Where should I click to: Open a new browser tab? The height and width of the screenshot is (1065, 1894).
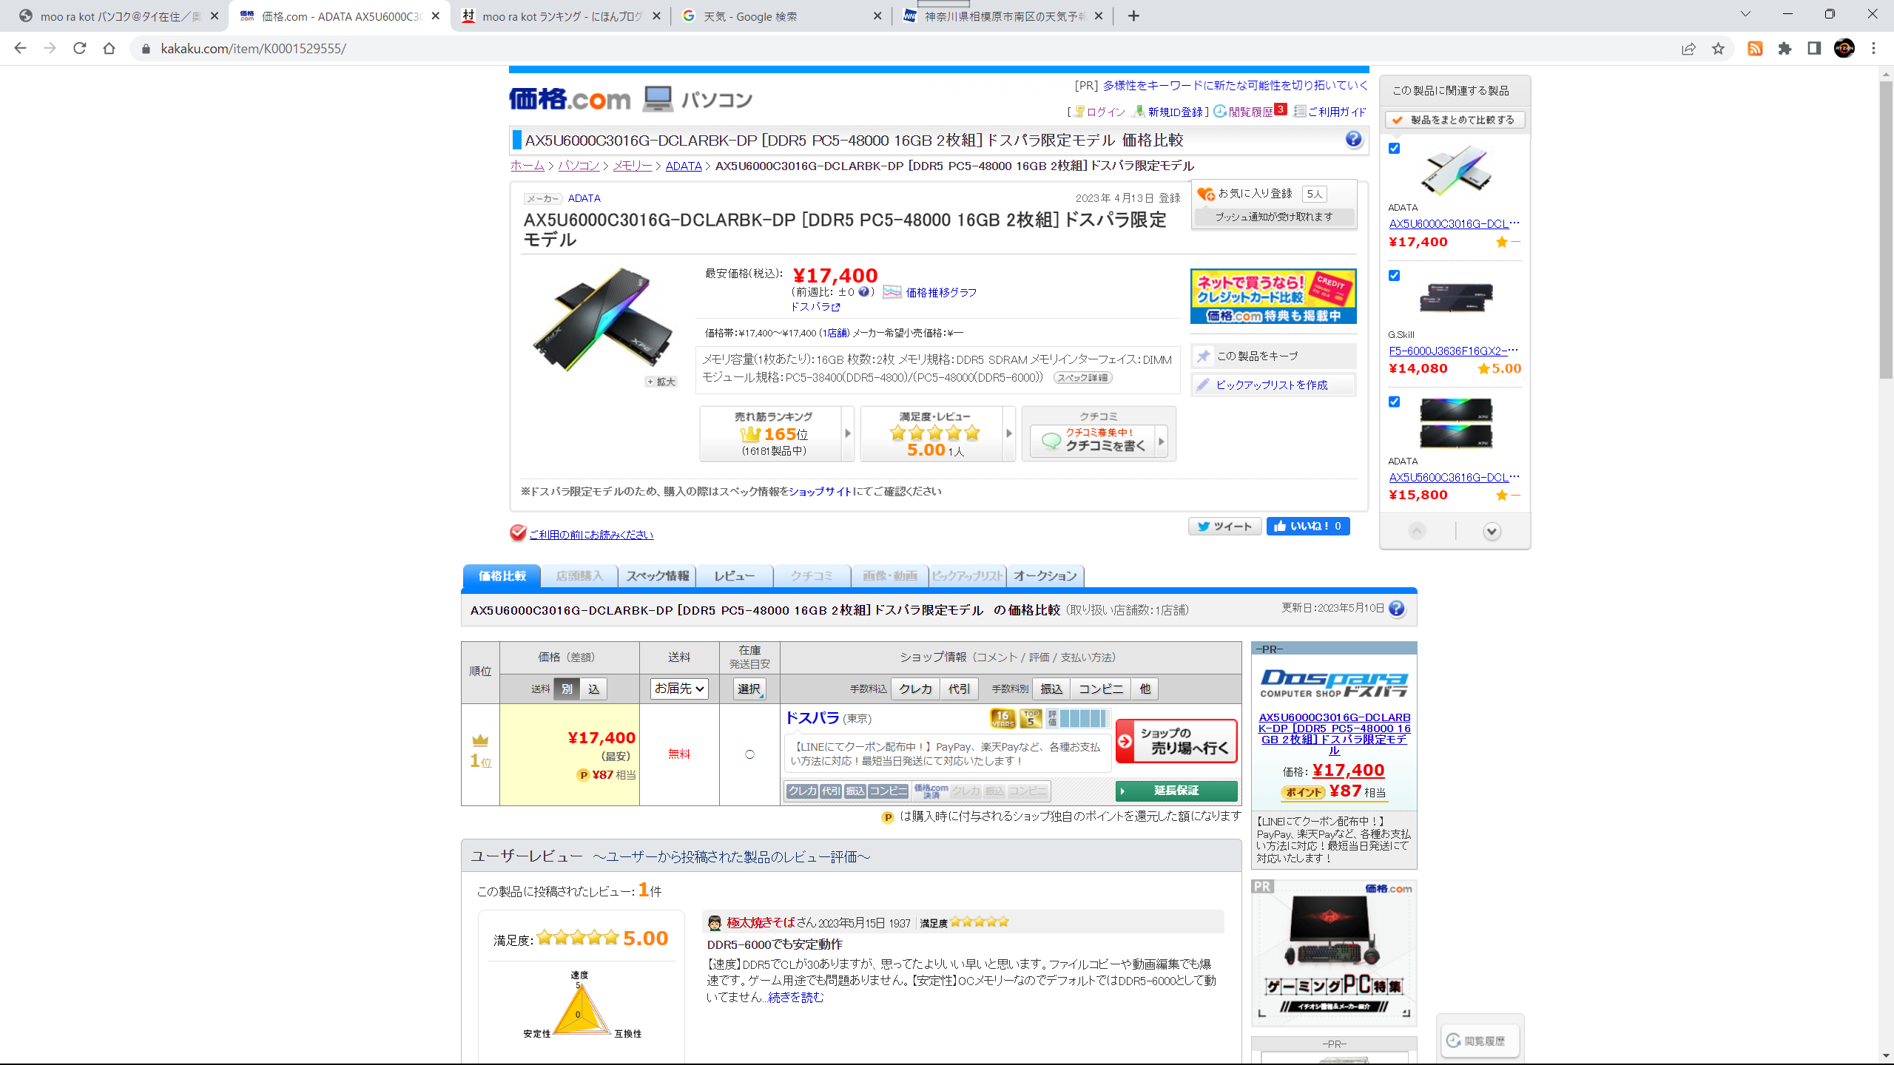point(1133,16)
